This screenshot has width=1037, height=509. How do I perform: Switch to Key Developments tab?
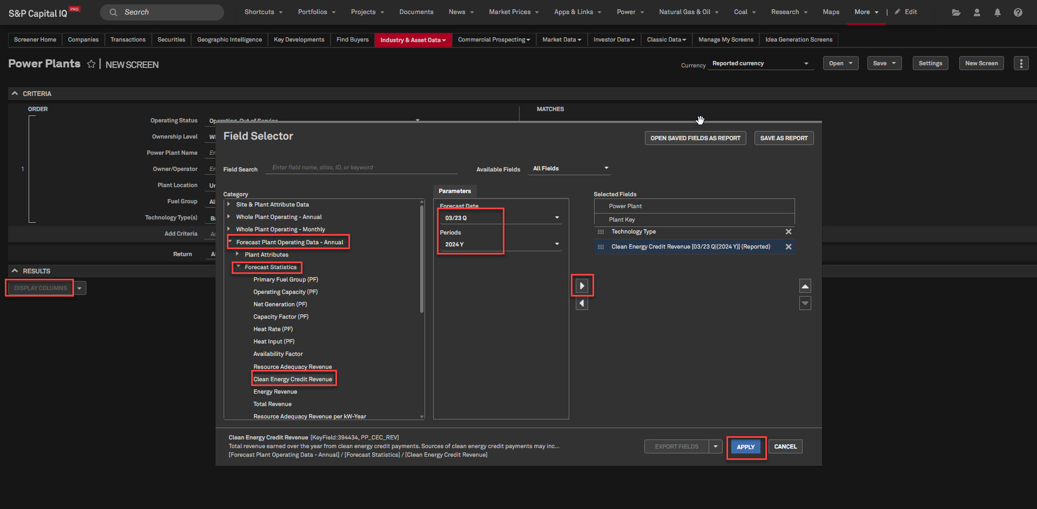pyautogui.click(x=299, y=40)
